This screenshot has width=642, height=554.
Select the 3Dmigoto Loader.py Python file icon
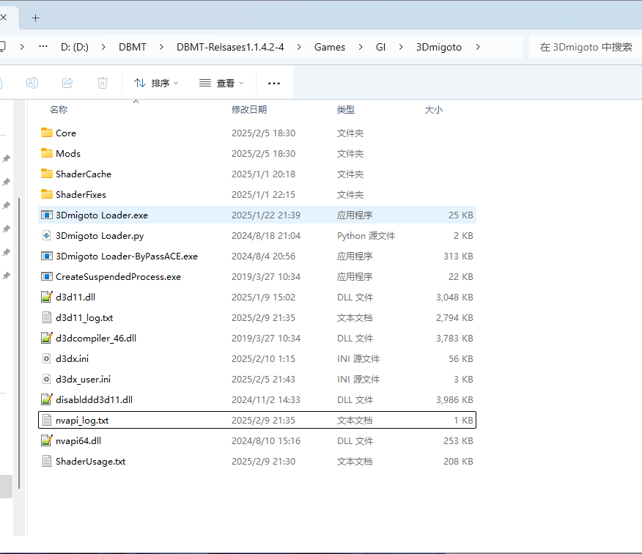pyautogui.click(x=47, y=235)
